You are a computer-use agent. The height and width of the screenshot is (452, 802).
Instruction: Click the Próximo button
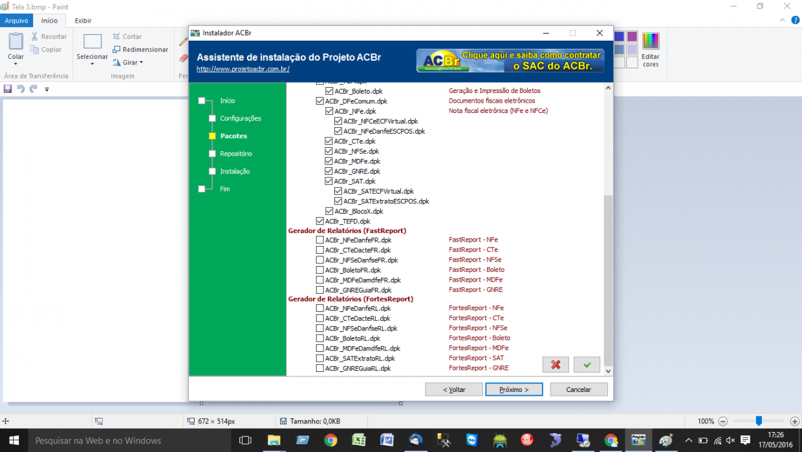tap(514, 389)
